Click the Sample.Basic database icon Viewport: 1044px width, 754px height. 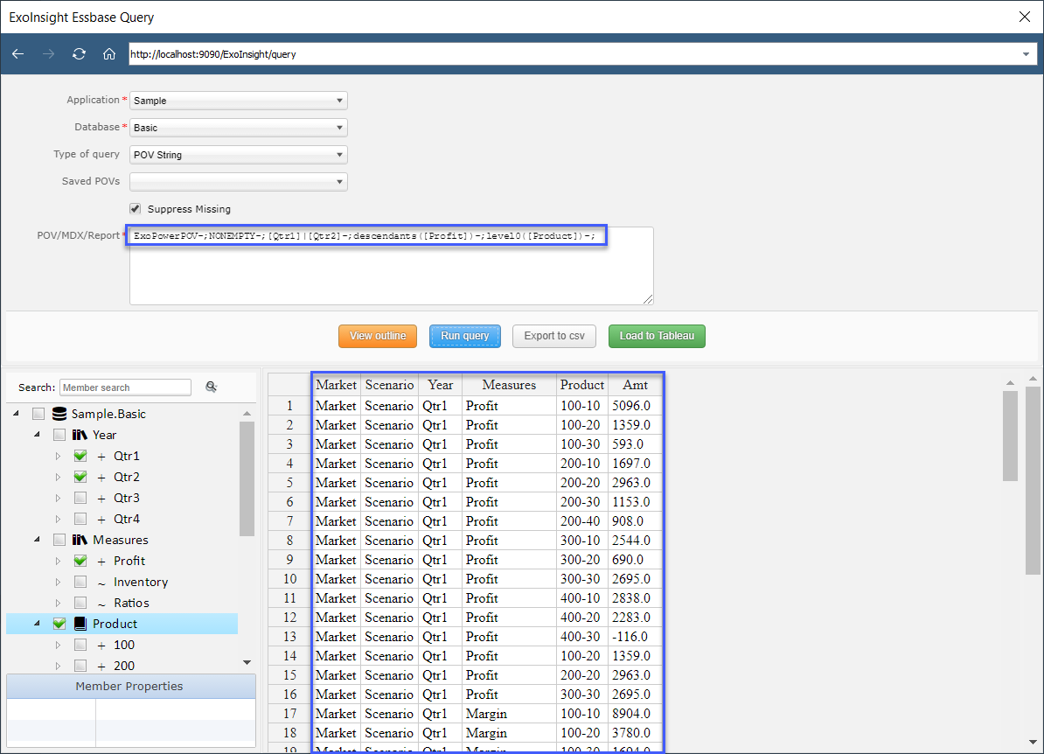tap(59, 414)
